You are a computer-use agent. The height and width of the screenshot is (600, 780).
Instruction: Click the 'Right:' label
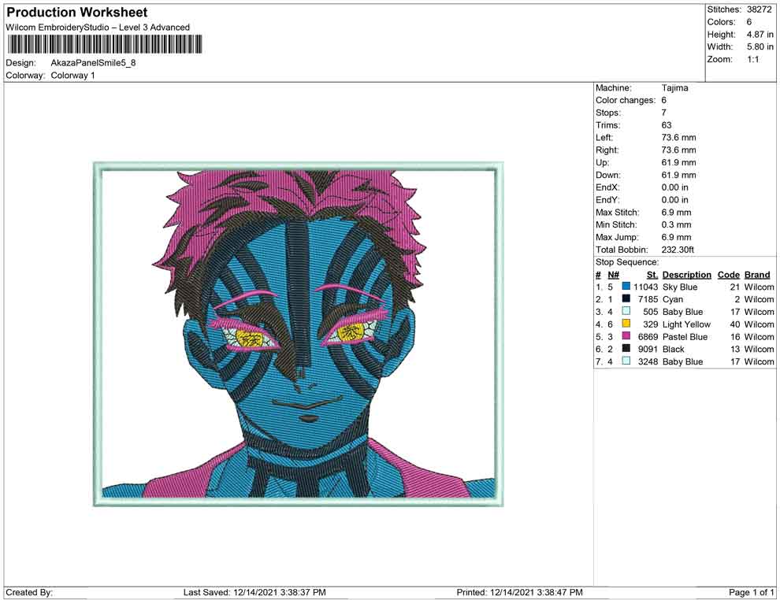607,150
